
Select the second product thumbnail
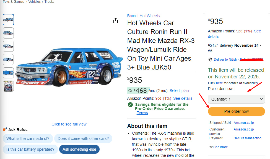point(8,33)
